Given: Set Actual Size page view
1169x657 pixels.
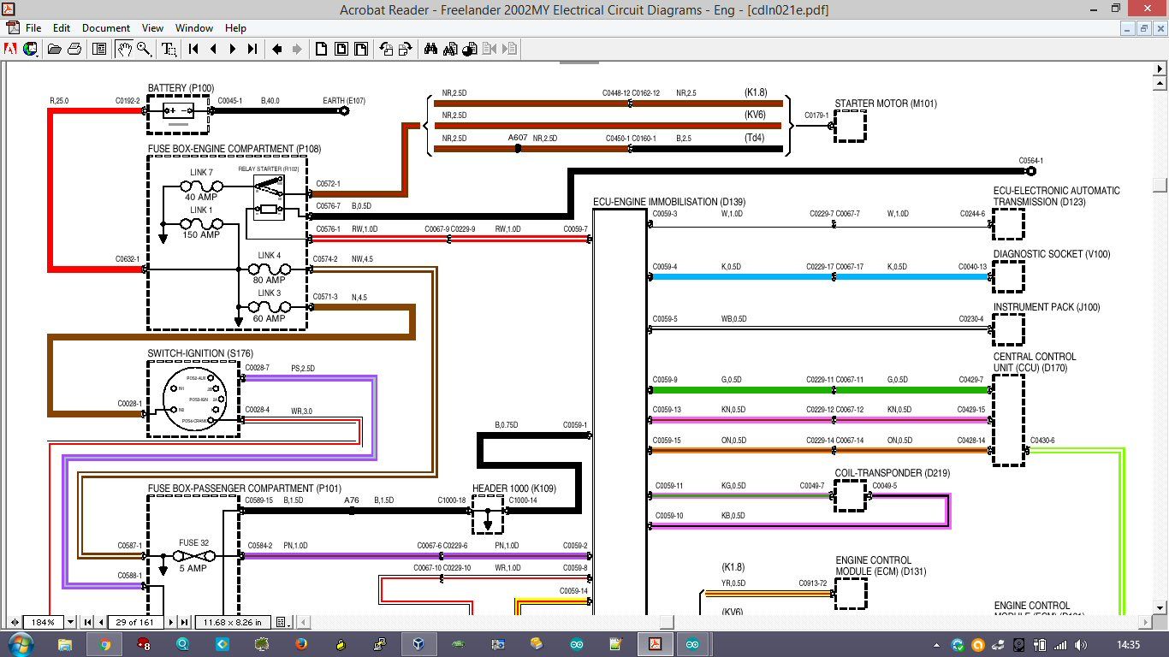Looking at the screenshot, I should pos(322,49).
